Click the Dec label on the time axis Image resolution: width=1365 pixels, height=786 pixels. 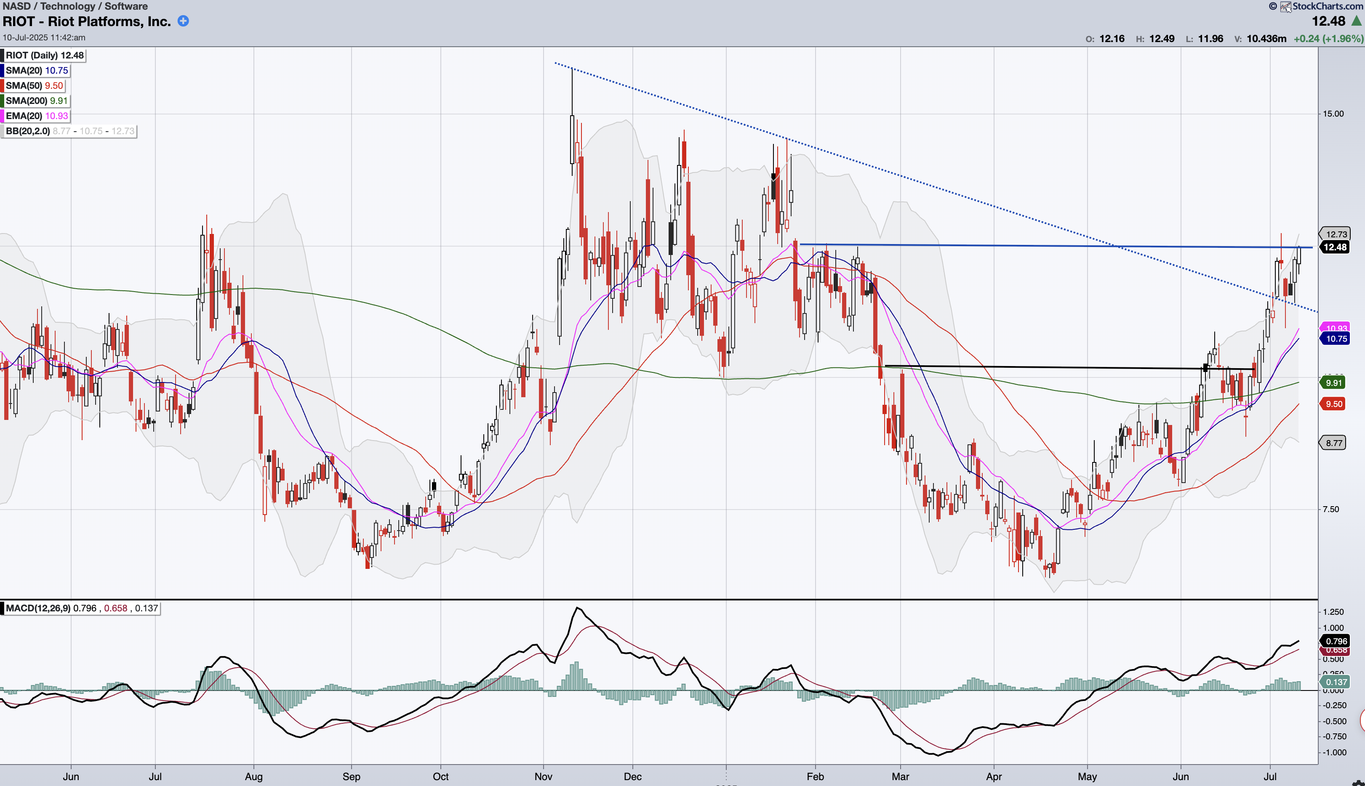coord(632,776)
